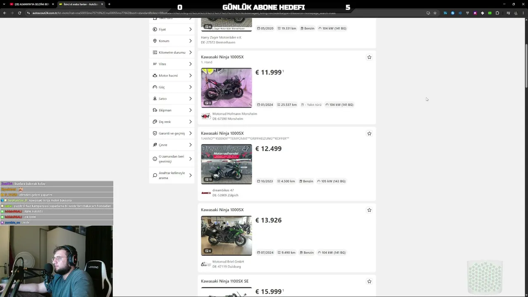
Task: Click the Vites gearshift icon
Action: [x=155, y=64]
